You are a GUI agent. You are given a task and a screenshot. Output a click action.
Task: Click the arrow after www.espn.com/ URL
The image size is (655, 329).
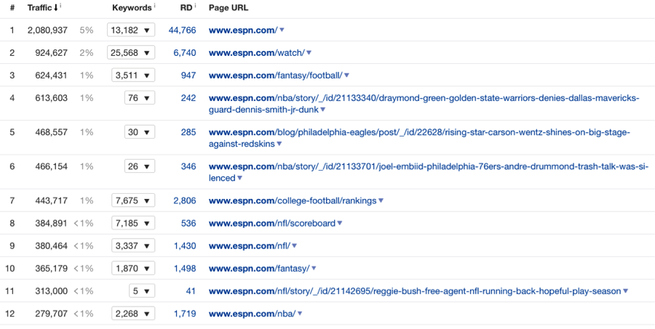click(282, 30)
